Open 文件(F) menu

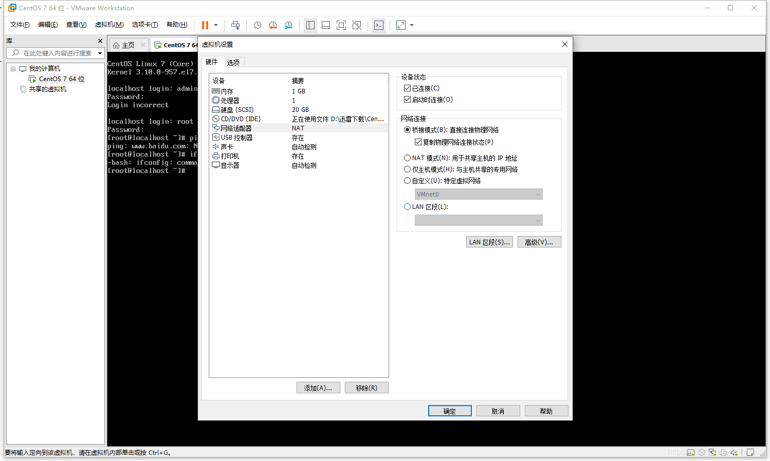click(x=20, y=25)
